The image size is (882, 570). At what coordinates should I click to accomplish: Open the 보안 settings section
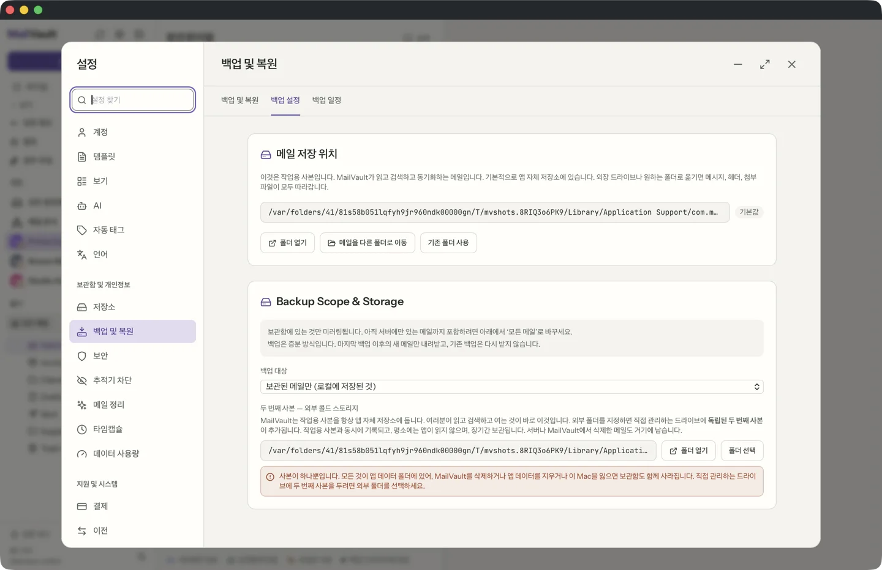[132, 356]
